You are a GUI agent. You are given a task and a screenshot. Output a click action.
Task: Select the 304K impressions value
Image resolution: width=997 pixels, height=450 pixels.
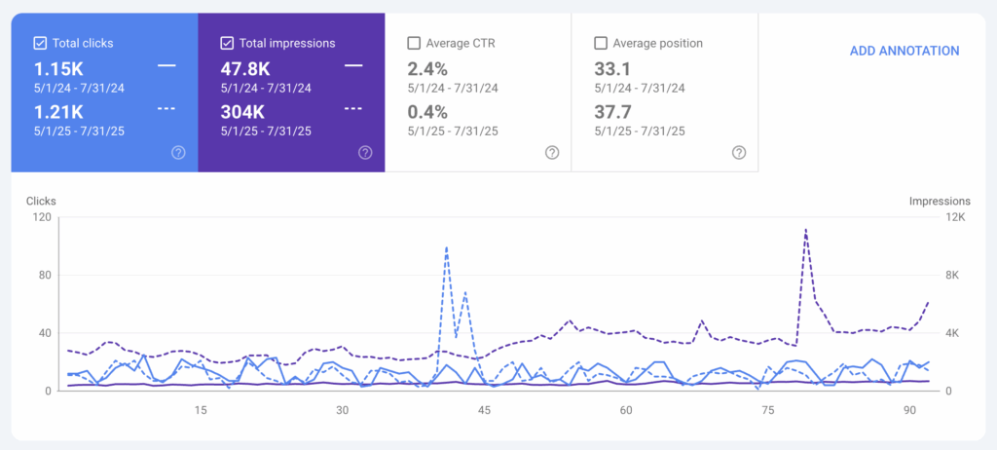[x=243, y=112]
